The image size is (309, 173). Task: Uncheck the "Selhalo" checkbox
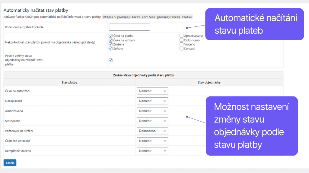[110, 48]
